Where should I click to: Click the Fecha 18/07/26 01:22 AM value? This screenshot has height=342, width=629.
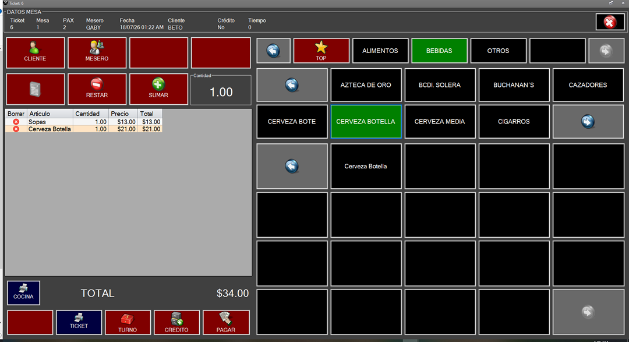[x=142, y=27]
